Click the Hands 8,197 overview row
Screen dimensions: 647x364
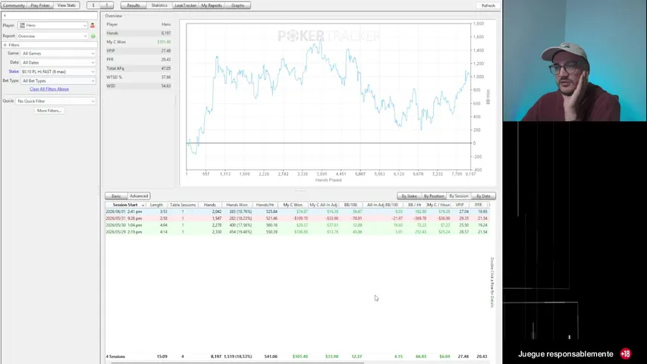click(x=138, y=33)
